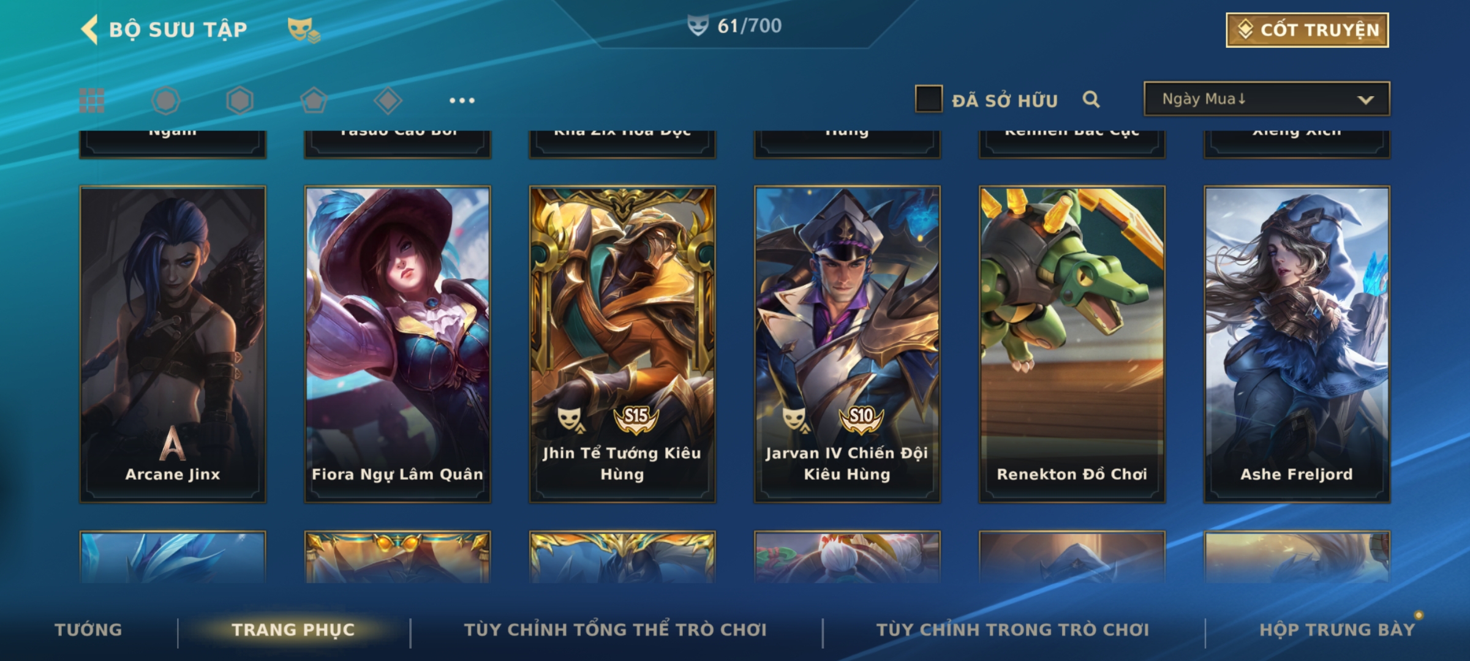
Task: Open the Tùy Chỉnh Trong Trò Chơi tab
Action: coord(1013,630)
